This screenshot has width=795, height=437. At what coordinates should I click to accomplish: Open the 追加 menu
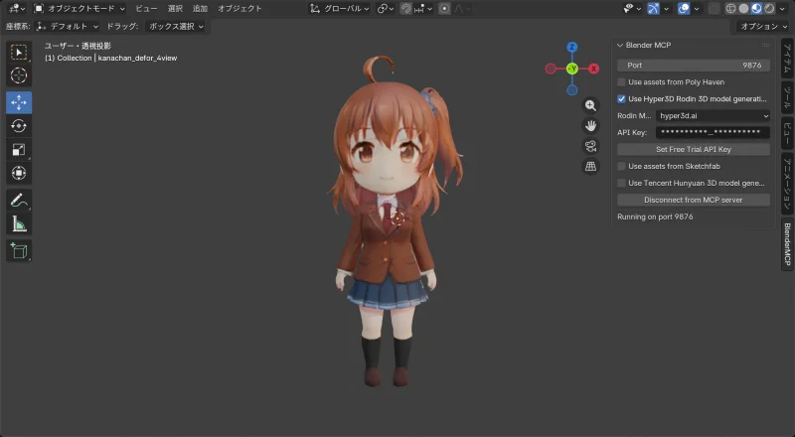point(200,8)
